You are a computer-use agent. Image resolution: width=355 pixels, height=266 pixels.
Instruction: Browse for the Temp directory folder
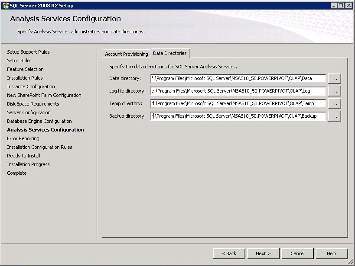click(x=335, y=104)
